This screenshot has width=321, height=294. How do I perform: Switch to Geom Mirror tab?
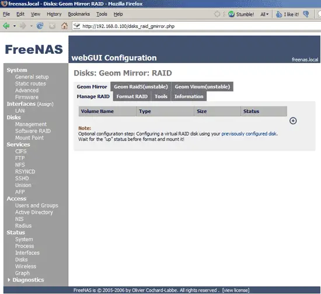pos(92,87)
